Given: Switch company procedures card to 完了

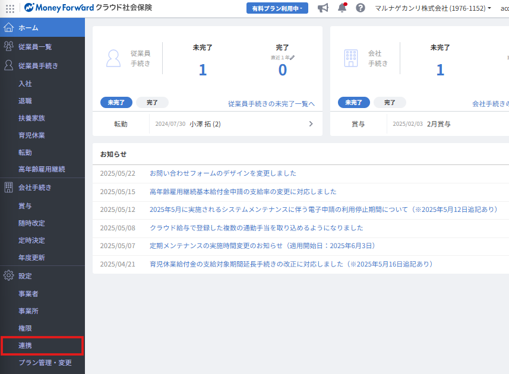Looking at the screenshot, I should tap(390, 103).
